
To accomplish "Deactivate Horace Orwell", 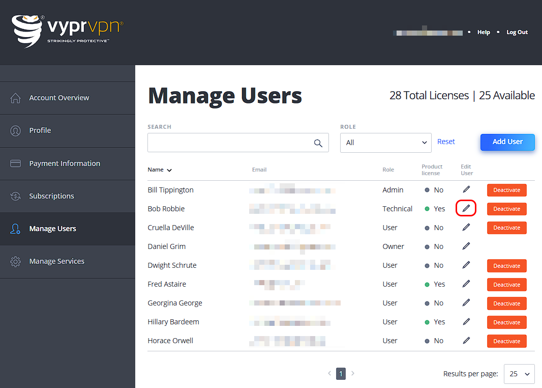I will [x=507, y=341].
